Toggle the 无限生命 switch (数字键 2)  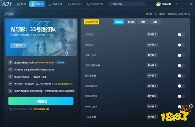point(181,45)
